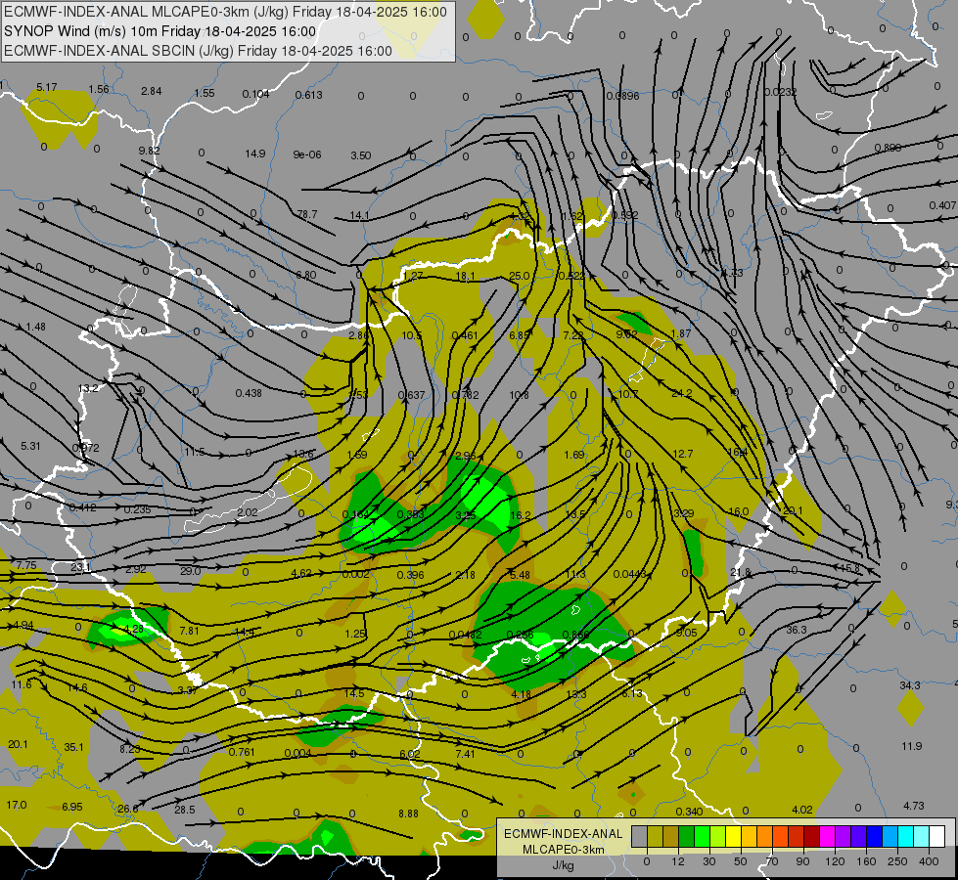Viewport: 958px width, 880px height.
Task: Click the '0.407' value at the right edge
Action: (x=942, y=205)
